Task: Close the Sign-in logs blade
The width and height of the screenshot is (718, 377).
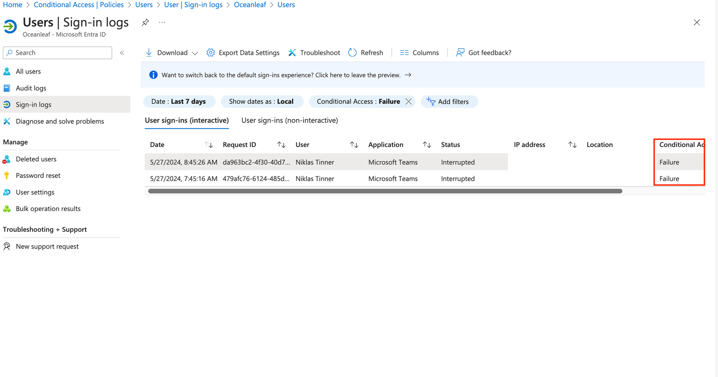Action: point(697,23)
